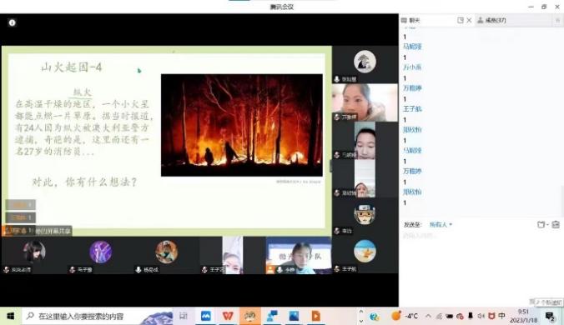
Task: Open the Windows notification center
Action: (550, 316)
